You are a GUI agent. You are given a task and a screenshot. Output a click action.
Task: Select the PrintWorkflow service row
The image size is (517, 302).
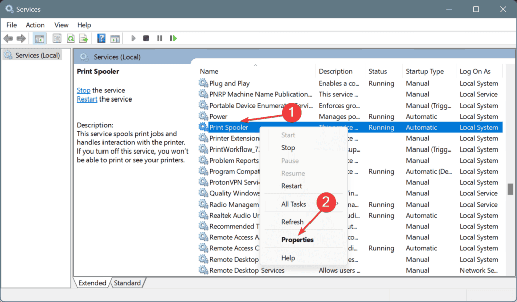pyautogui.click(x=350, y=149)
